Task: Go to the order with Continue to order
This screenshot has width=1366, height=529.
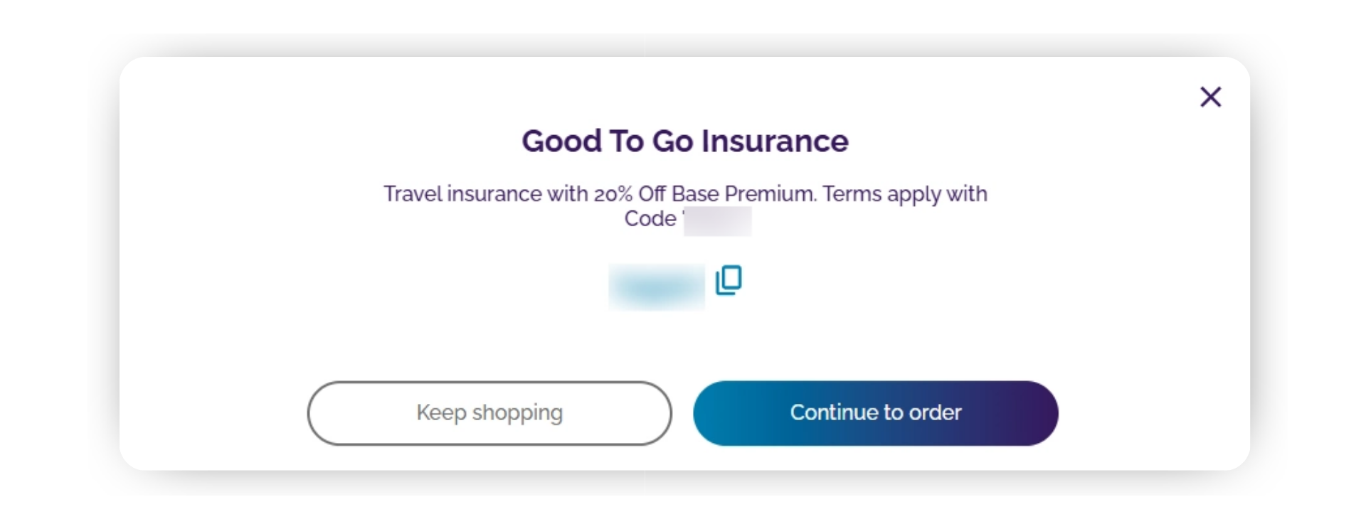Action: coord(875,413)
